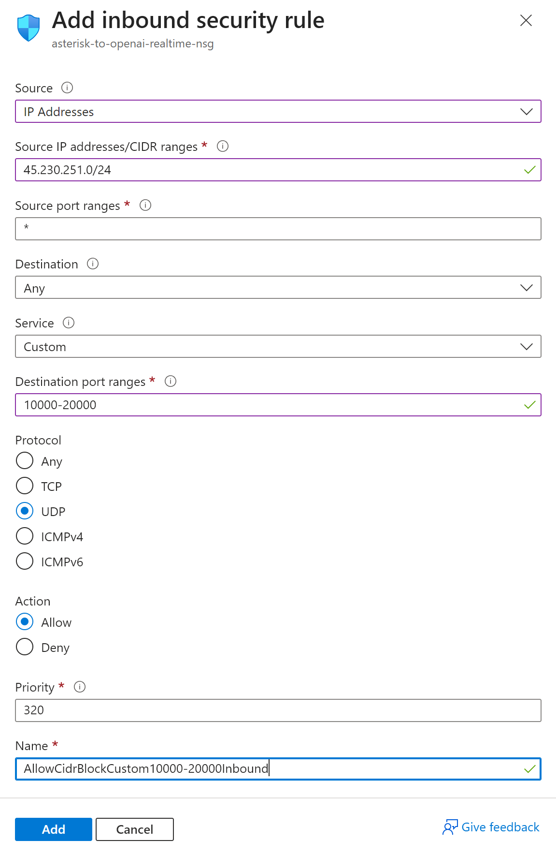Click info icon beside Source IP addresses/CIDR ranges
This screenshot has width=556, height=856.
223,146
